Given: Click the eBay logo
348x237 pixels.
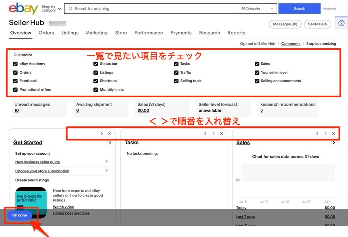Looking at the screenshot, I should (x=24, y=9).
